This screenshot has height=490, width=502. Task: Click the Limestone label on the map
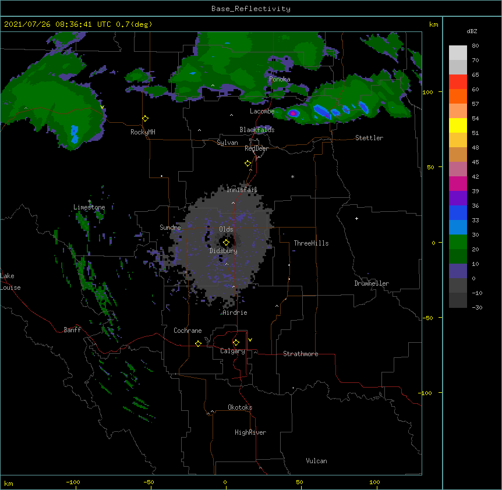click(x=89, y=207)
